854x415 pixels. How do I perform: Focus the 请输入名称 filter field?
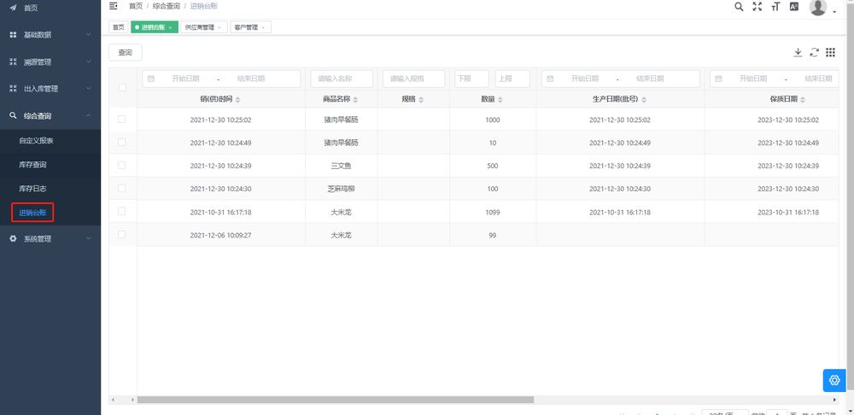[342, 79]
